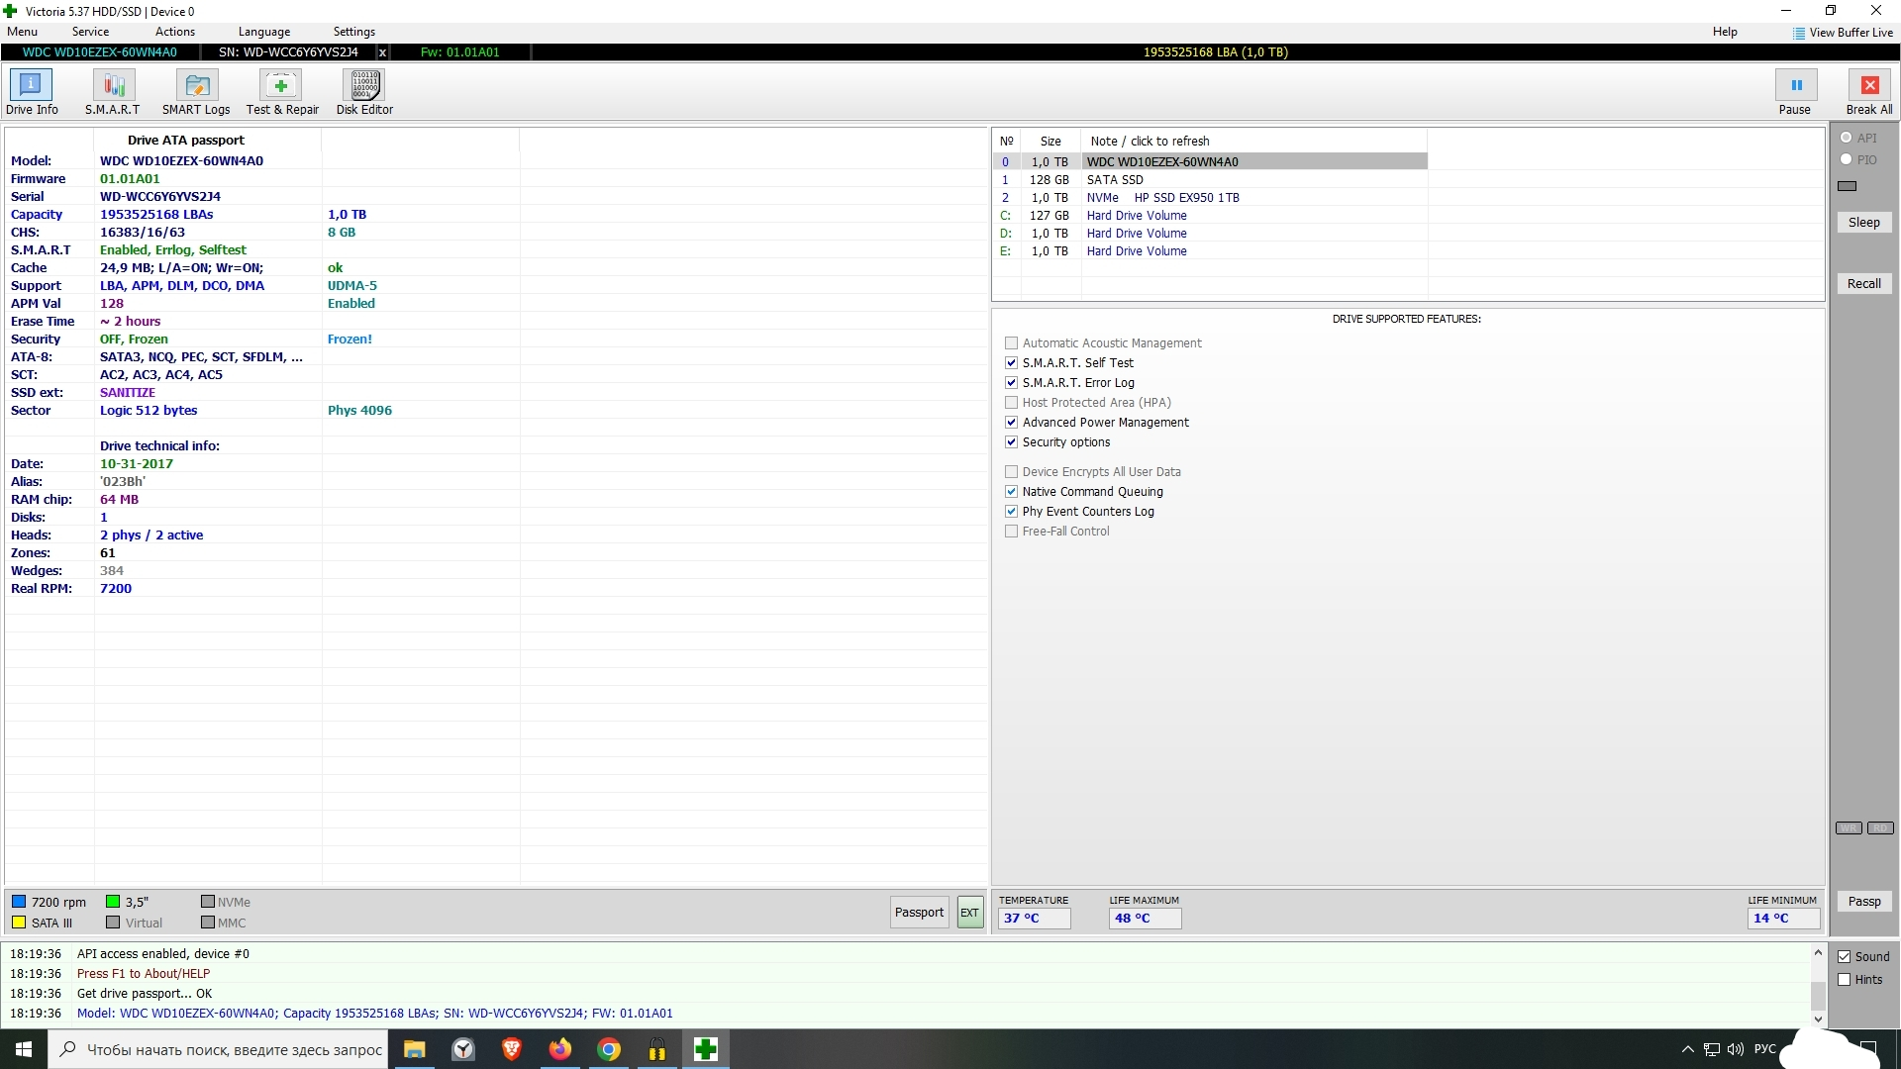Click the Passp button

click(1864, 902)
